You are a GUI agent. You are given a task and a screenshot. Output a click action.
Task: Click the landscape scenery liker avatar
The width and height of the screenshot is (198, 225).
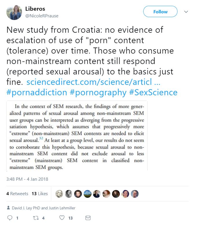(x=87, y=194)
